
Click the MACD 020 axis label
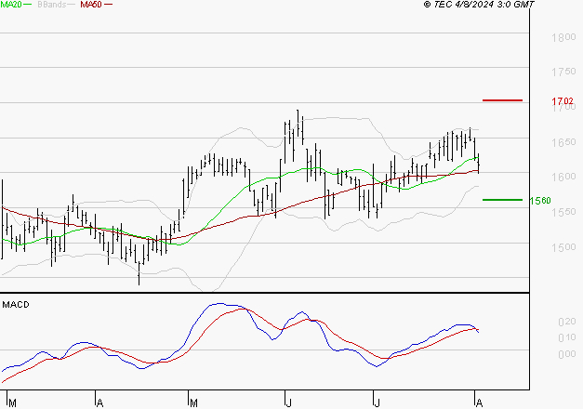click(x=567, y=322)
